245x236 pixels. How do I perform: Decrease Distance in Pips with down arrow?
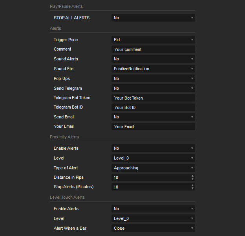[192, 179]
